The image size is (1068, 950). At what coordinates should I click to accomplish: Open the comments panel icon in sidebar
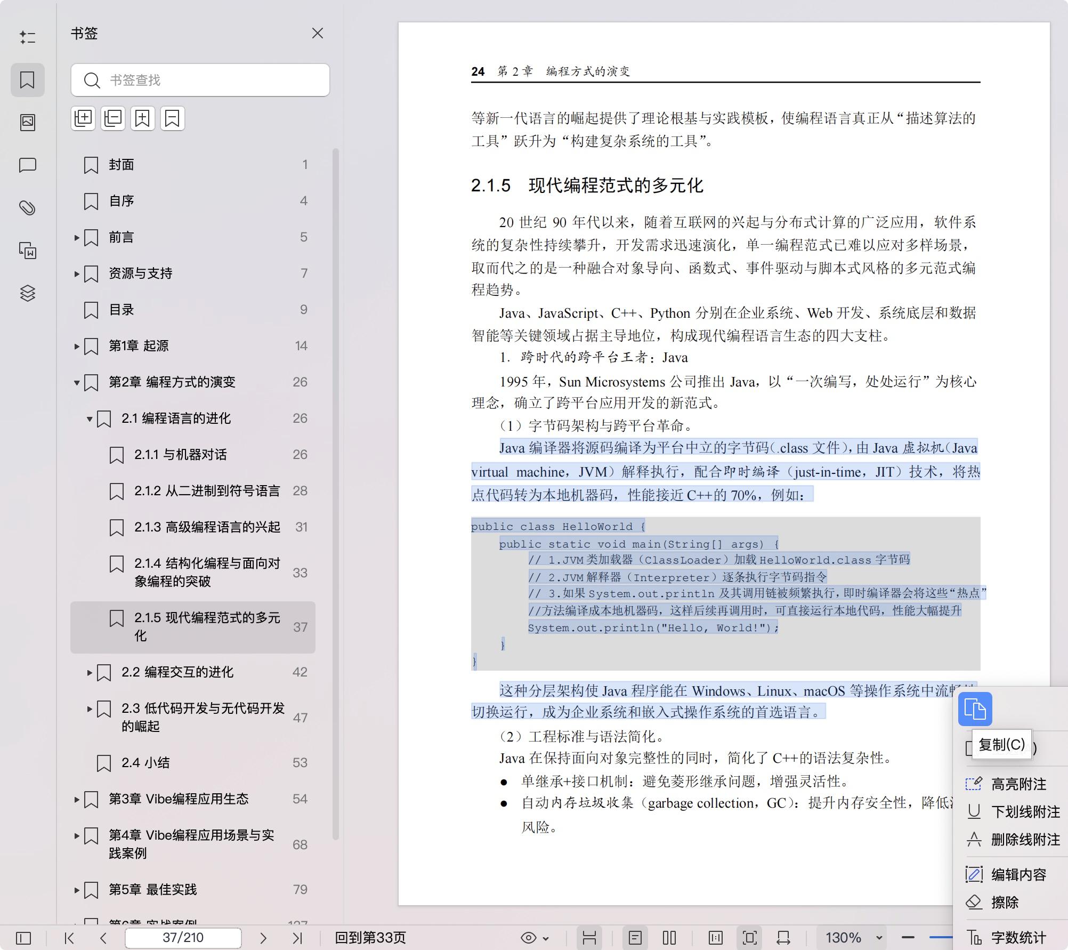[x=28, y=165]
